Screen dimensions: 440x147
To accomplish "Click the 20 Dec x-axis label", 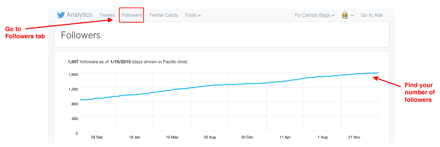I will 247,137.
